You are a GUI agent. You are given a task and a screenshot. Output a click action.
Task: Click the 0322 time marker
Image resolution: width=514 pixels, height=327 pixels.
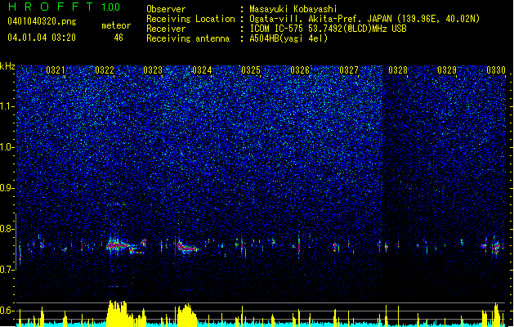105,70
